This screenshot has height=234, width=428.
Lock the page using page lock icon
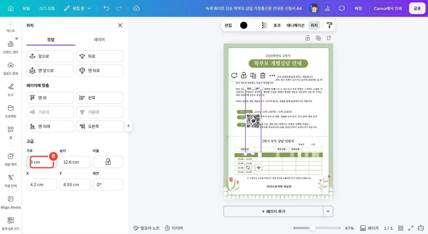tap(308, 38)
